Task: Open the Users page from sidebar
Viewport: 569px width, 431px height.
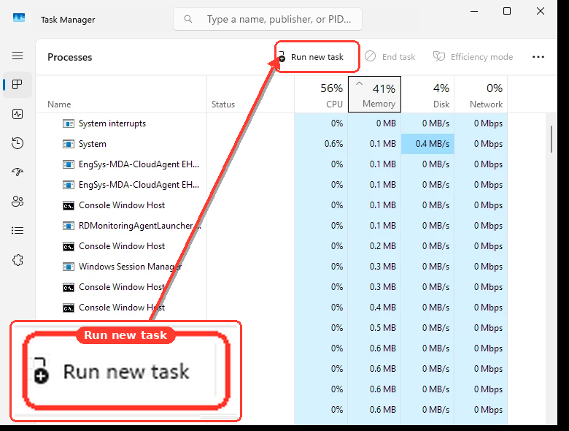Action: pyautogui.click(x=18, y=202)
